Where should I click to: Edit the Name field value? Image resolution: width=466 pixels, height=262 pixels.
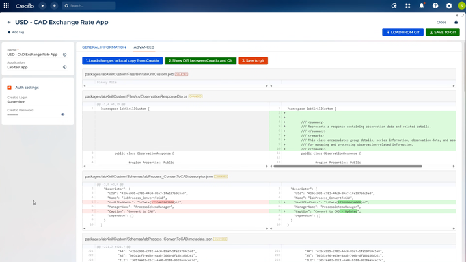click(33, 55)
